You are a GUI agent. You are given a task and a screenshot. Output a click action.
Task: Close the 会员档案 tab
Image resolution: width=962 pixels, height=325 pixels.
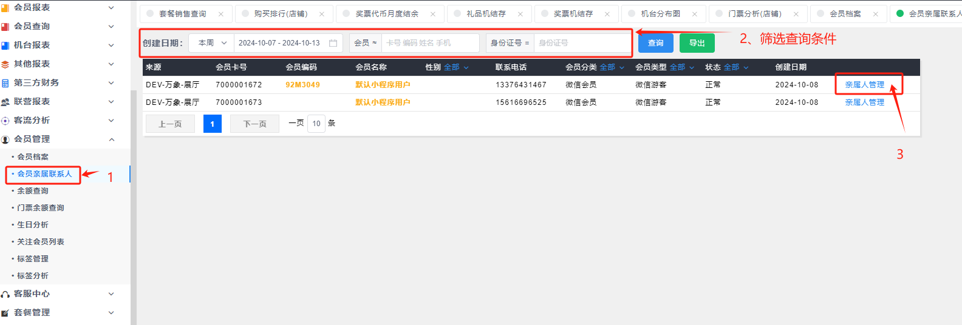click(x=876, y=14)
